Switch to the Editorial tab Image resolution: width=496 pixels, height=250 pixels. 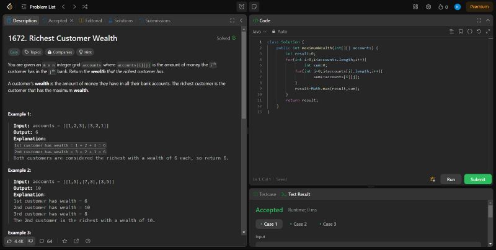click(x=91, y=20)
